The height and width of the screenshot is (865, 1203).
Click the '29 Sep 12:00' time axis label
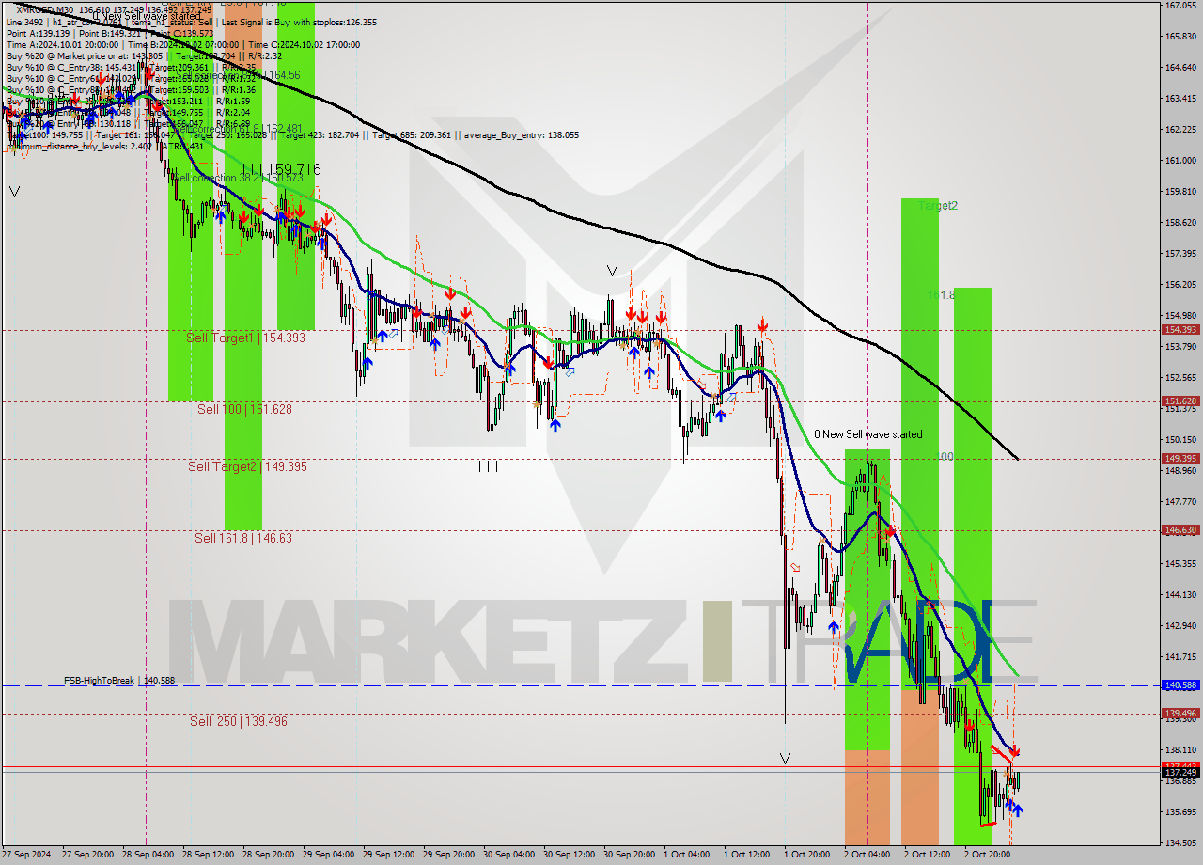(x=388, y=855)
